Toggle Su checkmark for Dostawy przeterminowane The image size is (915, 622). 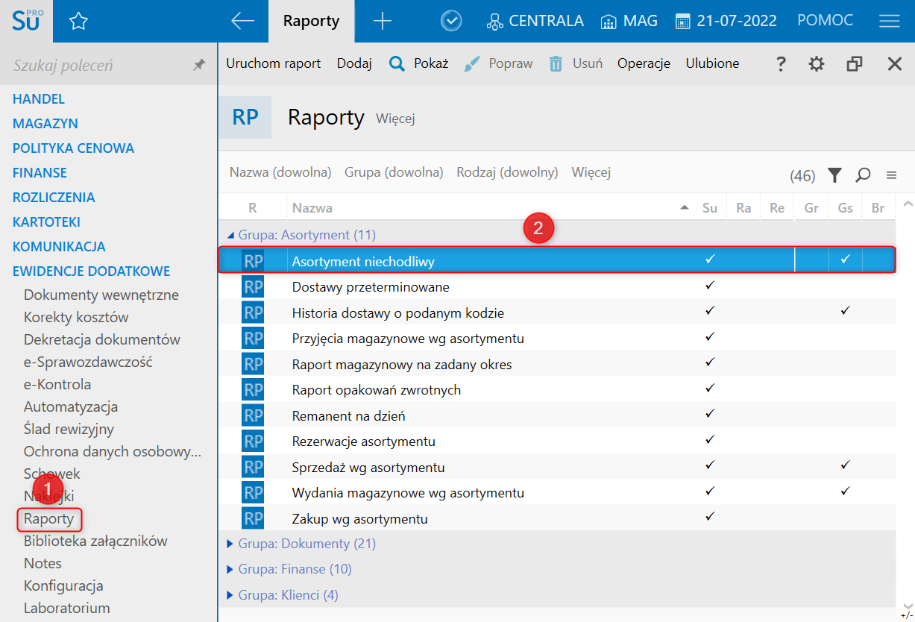pyautogui.click(x=710, y=286)
